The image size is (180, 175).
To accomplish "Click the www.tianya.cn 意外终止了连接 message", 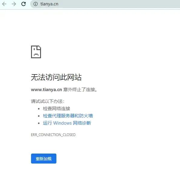I will 64,90.
